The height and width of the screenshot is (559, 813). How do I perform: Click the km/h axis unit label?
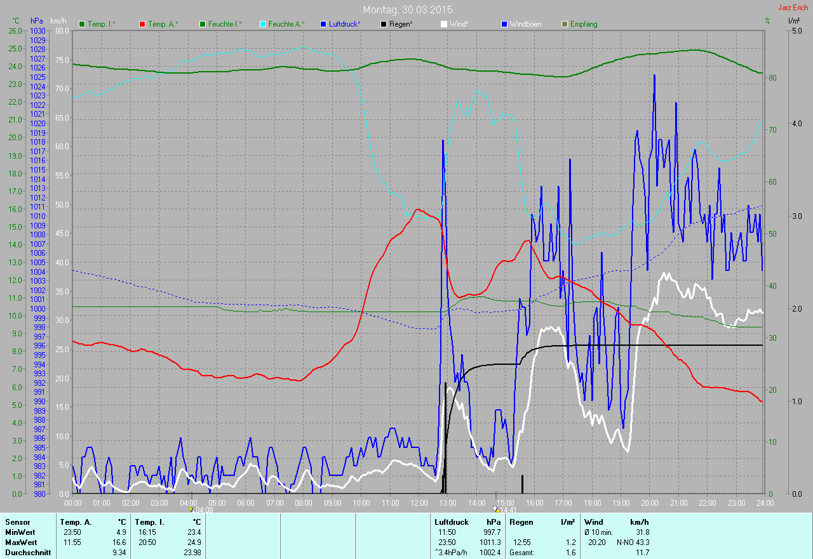(58, 21)
